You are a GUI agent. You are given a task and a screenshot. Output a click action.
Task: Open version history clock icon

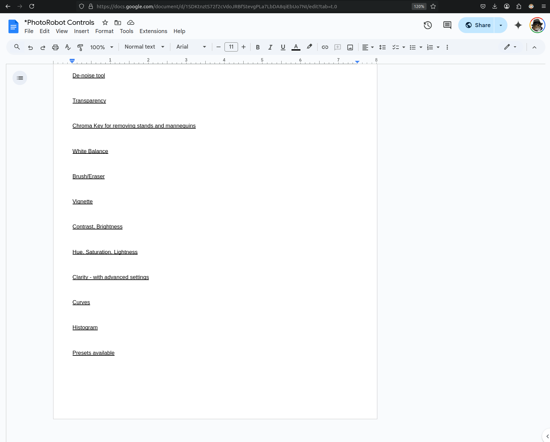[x=428, y=25]
